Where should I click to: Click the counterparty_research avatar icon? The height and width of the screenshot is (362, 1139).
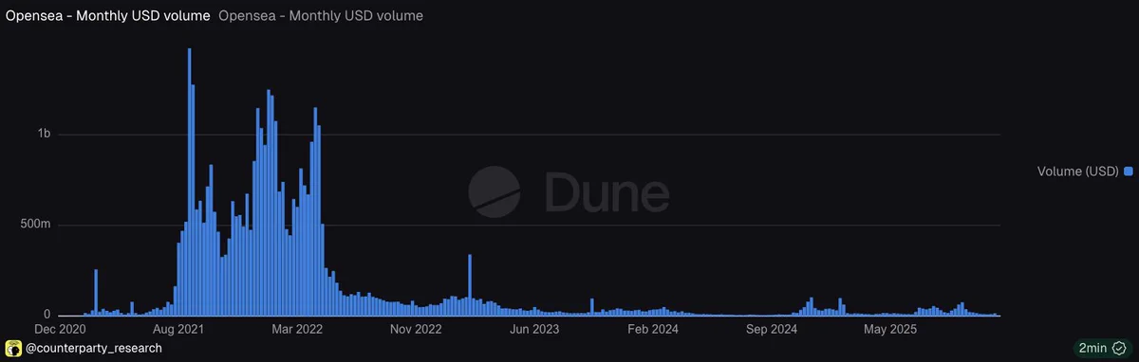point(13,348)
